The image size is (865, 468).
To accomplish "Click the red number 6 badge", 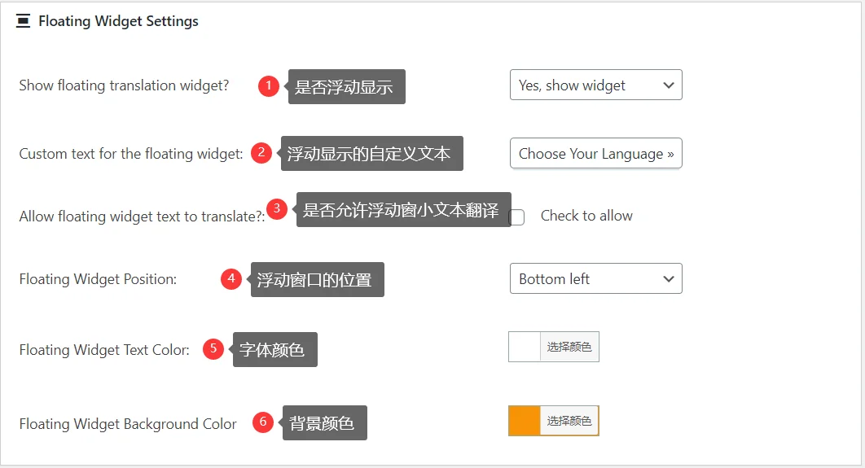I will (x=262, y=422).
